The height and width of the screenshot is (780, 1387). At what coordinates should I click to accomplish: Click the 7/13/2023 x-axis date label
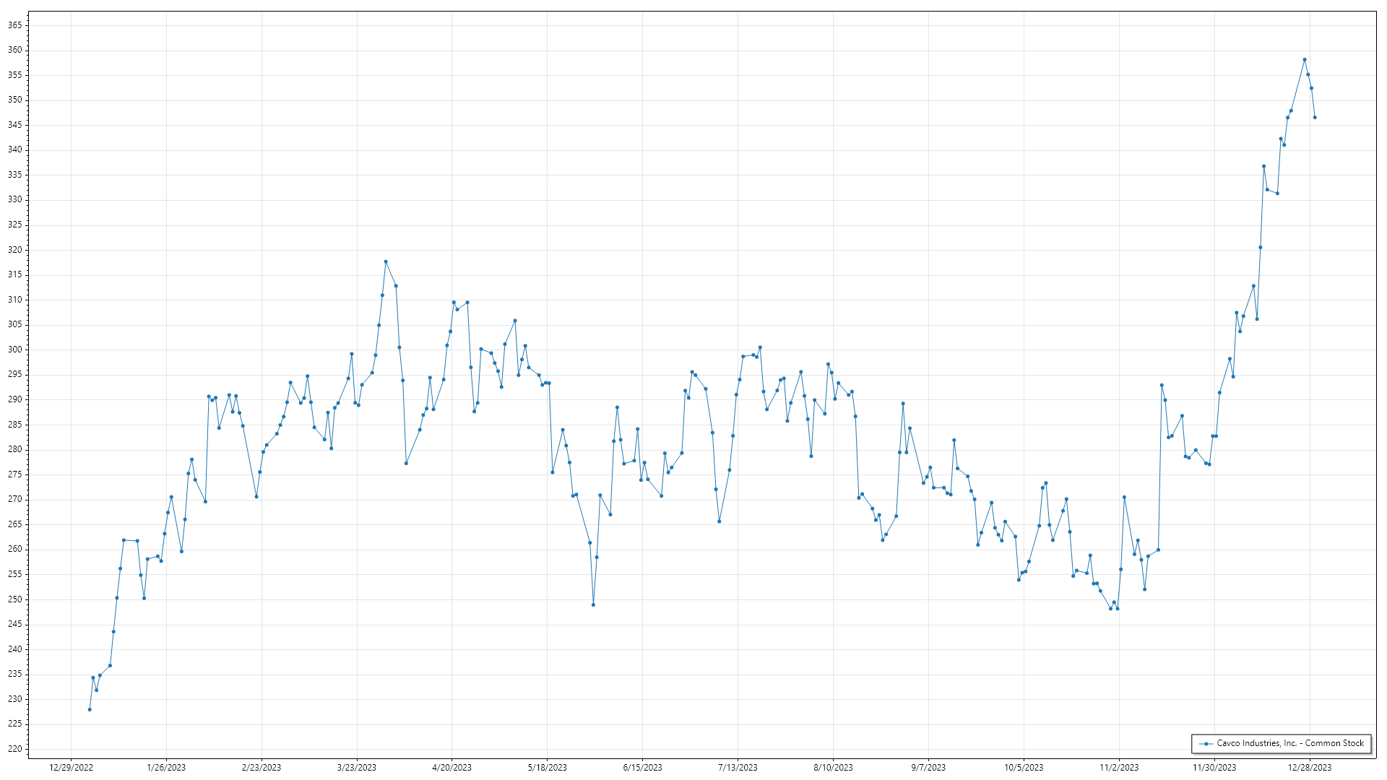tap(738, 767)
